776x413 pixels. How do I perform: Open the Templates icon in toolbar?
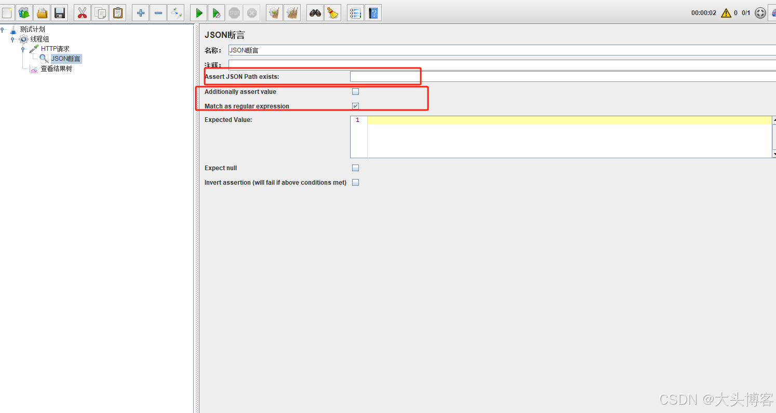tap(24, 12)
